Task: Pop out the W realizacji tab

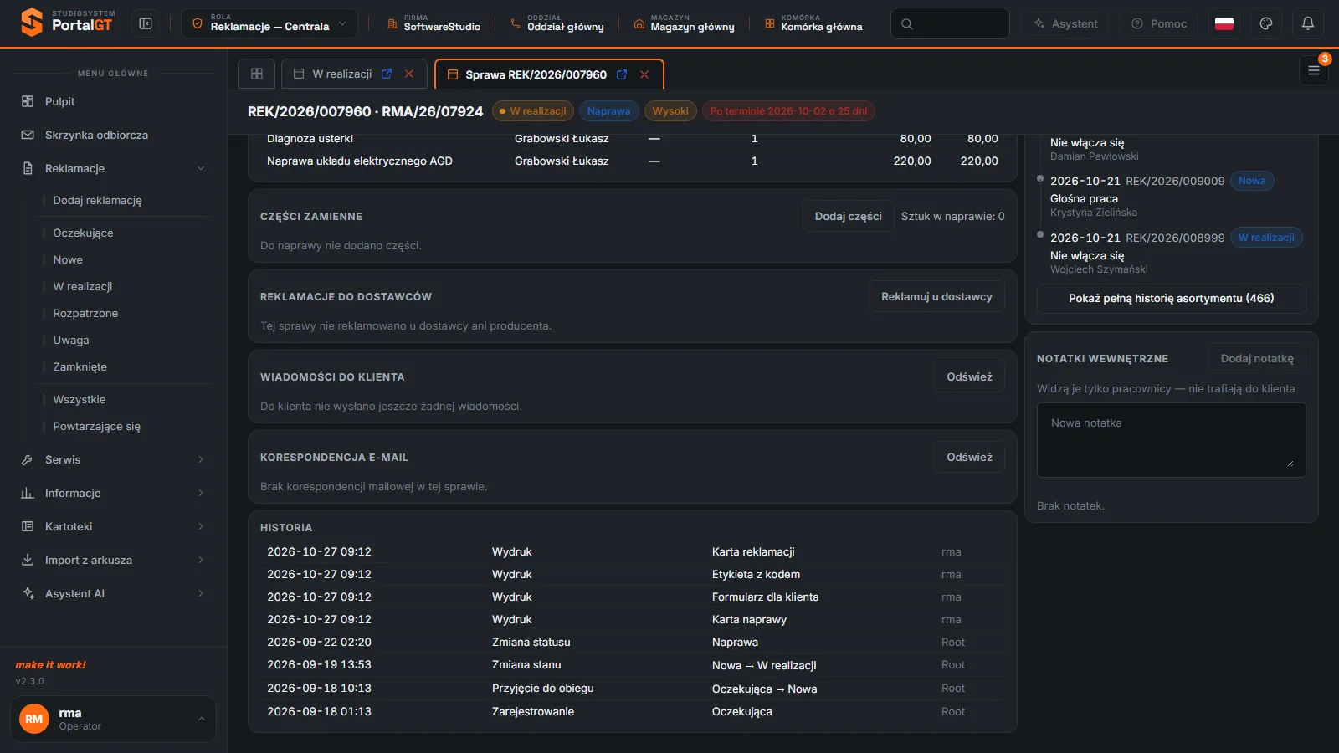Action: 387,74
